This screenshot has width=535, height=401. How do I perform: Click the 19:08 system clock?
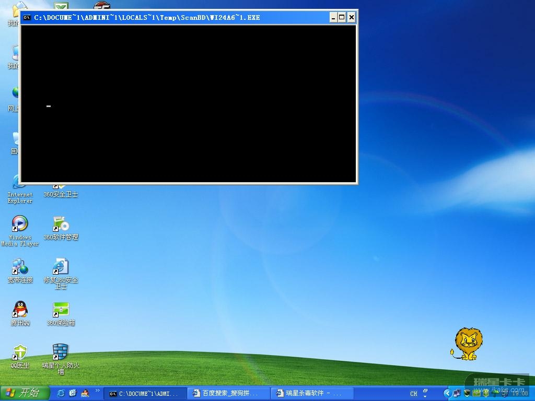[520, 394]
